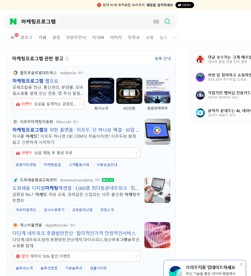Click the round icon beside 댓글 웃수저는 promo
Image resolution: width=251 pixels, height=276 pixels.
click(x=200, y=59)
